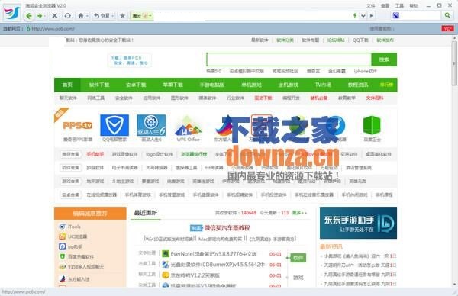Click the page search input field
The width and height of the screenshot is (458, 296).
tap(289, 60)
